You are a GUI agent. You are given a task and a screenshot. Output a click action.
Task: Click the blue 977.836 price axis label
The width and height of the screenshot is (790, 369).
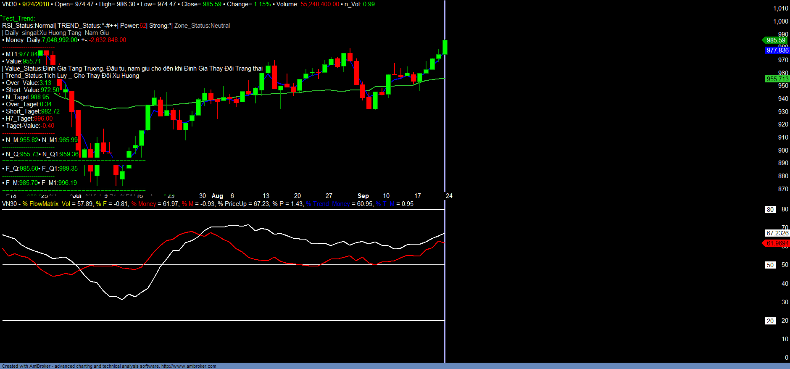[x=777, y=50]
